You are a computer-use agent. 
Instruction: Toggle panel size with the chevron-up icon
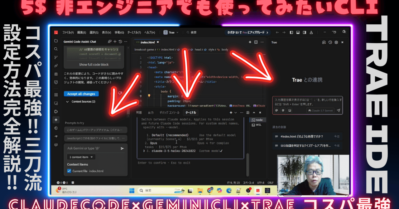pos(254,112)
